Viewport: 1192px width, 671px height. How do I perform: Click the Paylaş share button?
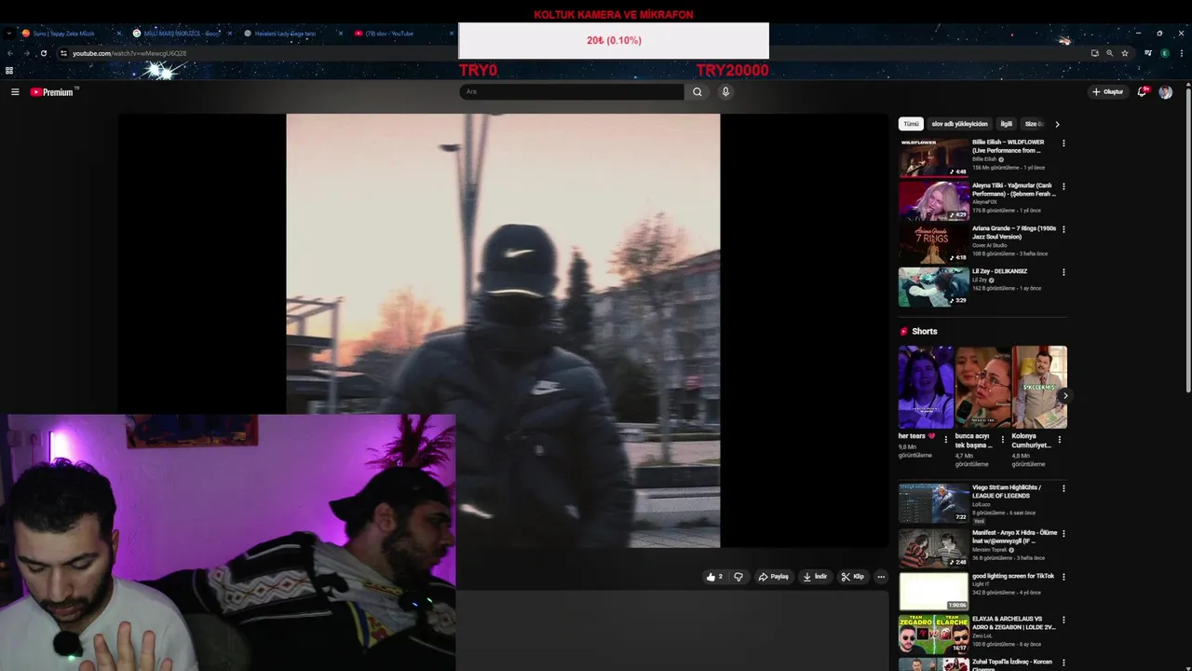(x=773, y=577)
